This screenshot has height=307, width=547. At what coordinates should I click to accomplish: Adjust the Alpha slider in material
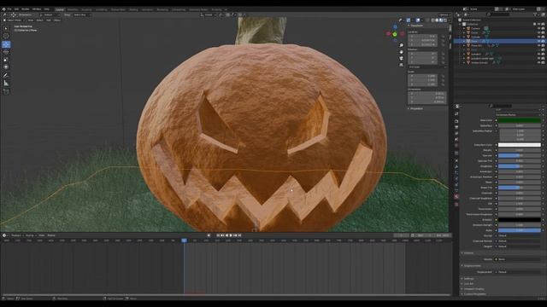520,230
